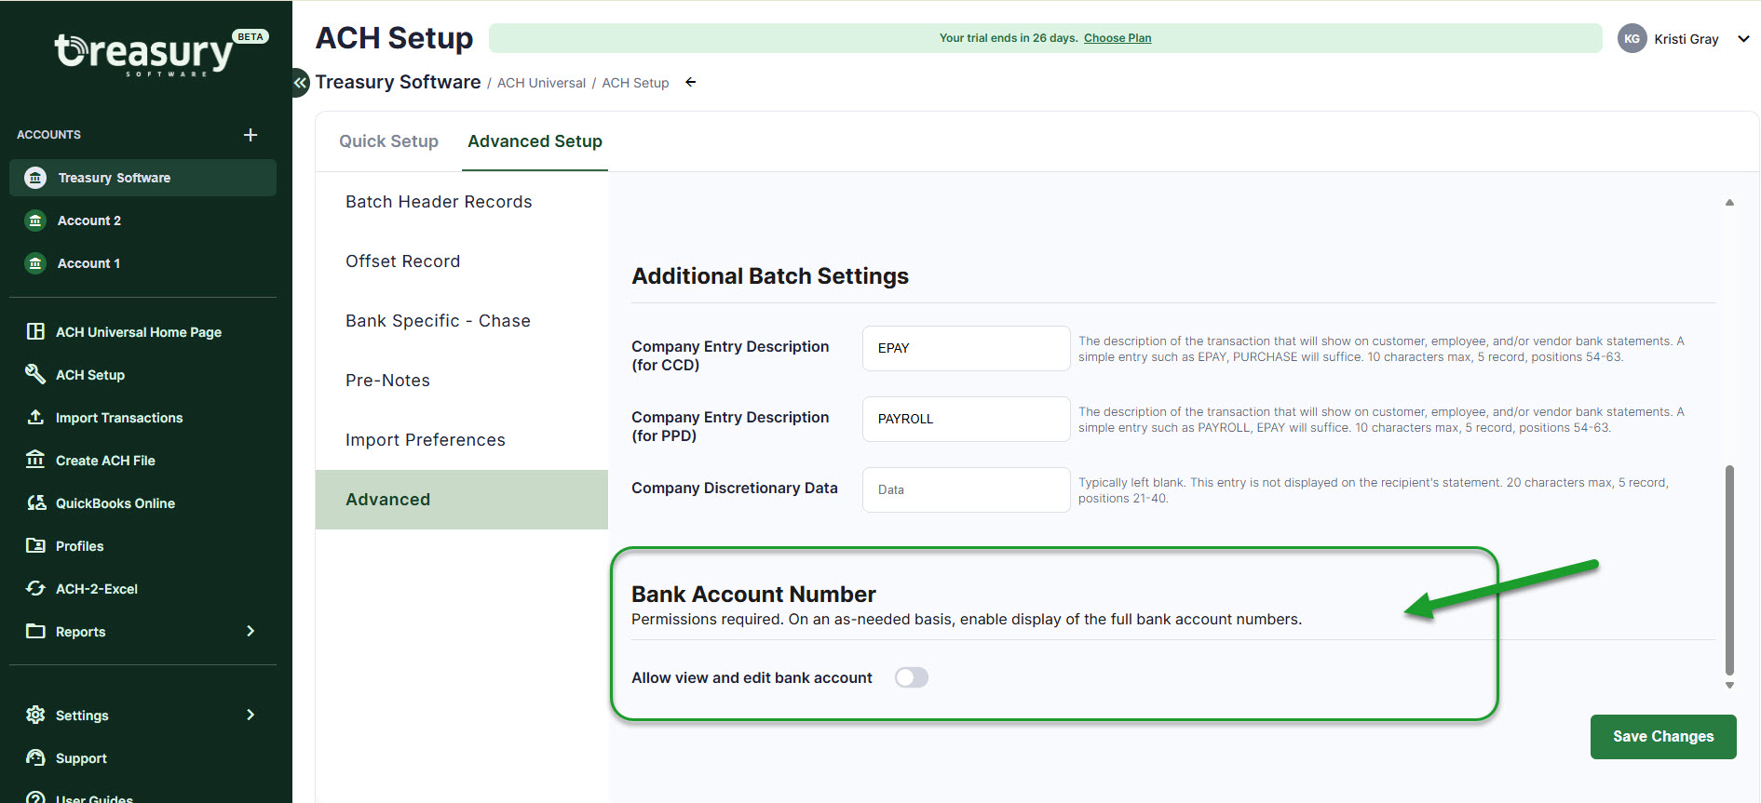Click the Company Entry Description PPD field
Screen dimensions: 1761x803
tap(966, 419)
